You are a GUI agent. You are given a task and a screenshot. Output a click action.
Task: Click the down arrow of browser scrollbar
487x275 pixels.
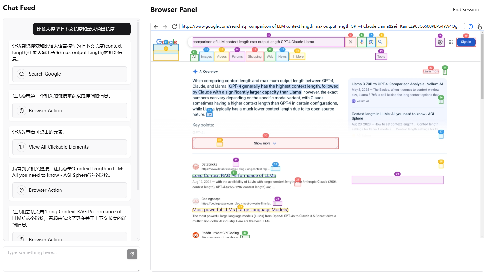(x=482, y=237)
